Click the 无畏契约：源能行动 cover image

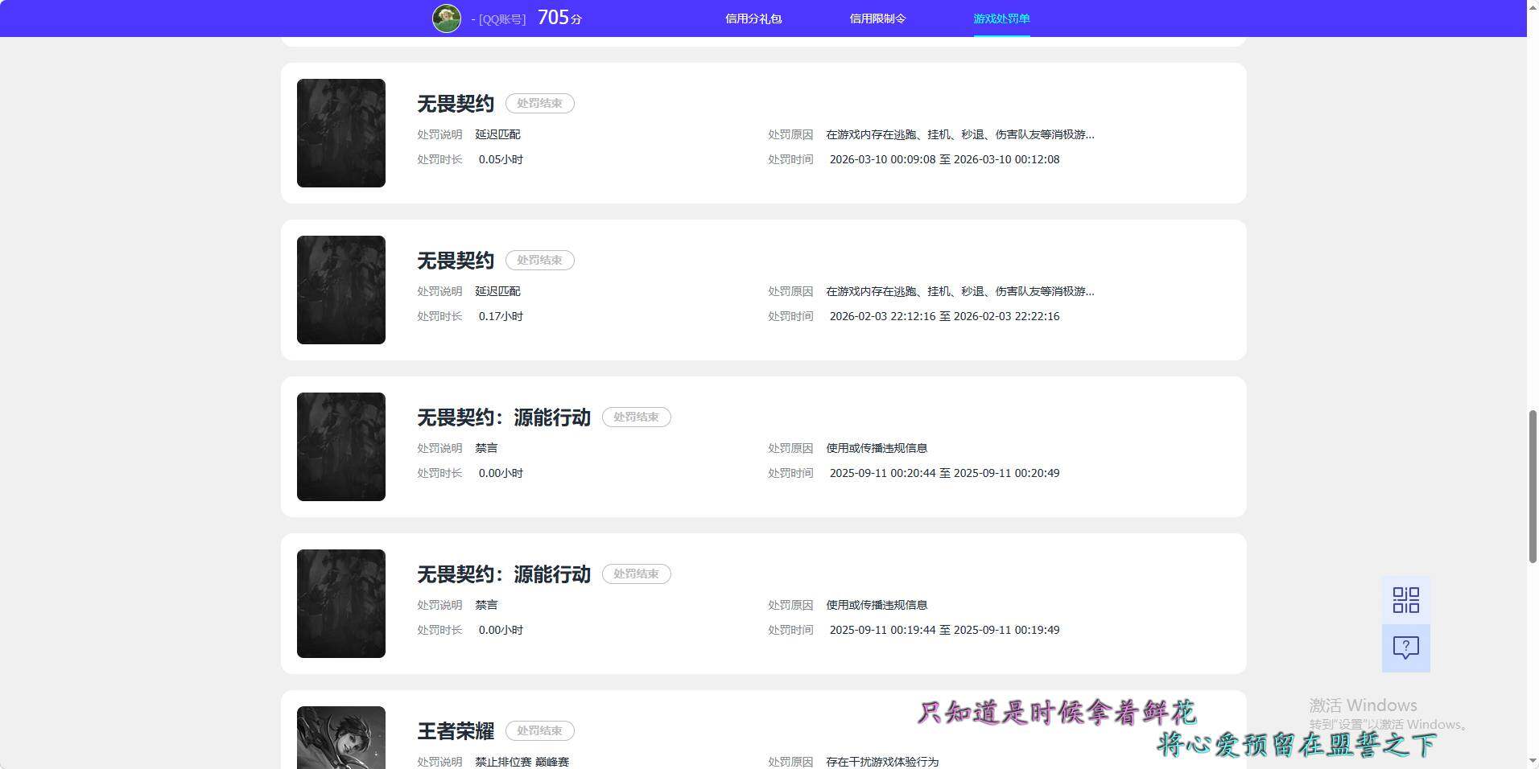340,446
